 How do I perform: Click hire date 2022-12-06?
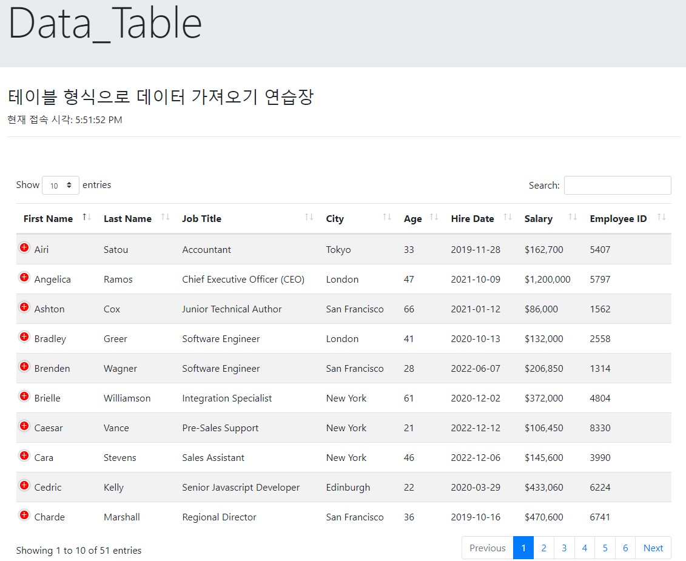pos(476,458)
